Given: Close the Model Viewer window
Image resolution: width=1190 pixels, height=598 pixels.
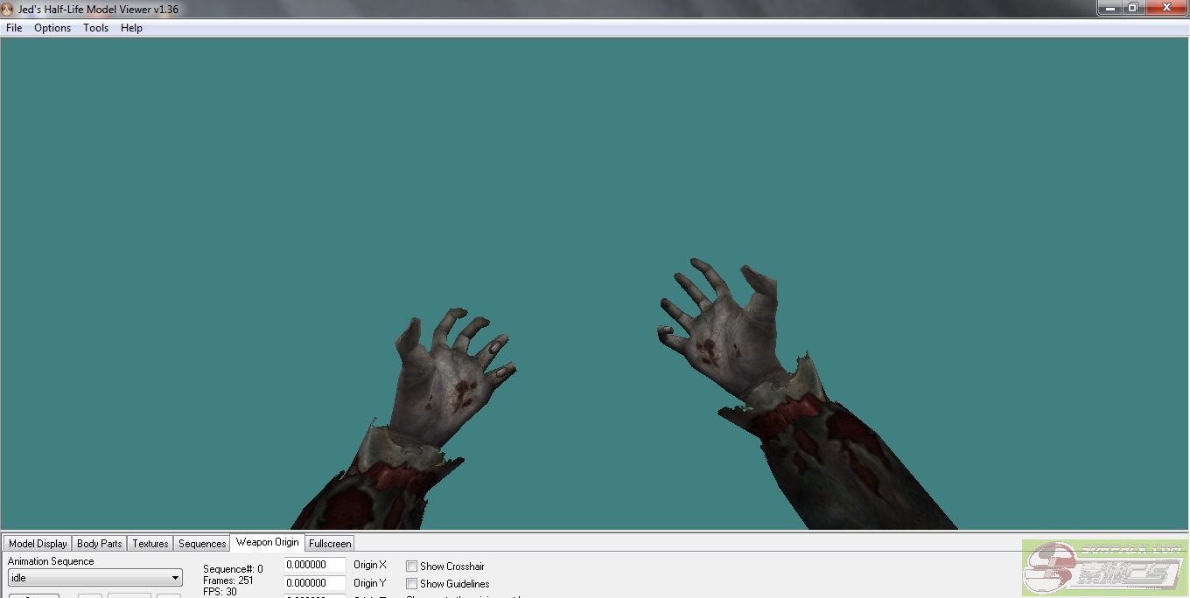Looking at the screenshot, I should [1165, 7].
